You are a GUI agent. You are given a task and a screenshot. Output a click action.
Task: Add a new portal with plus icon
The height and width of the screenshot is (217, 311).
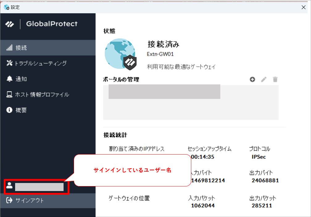pos(252,79)
